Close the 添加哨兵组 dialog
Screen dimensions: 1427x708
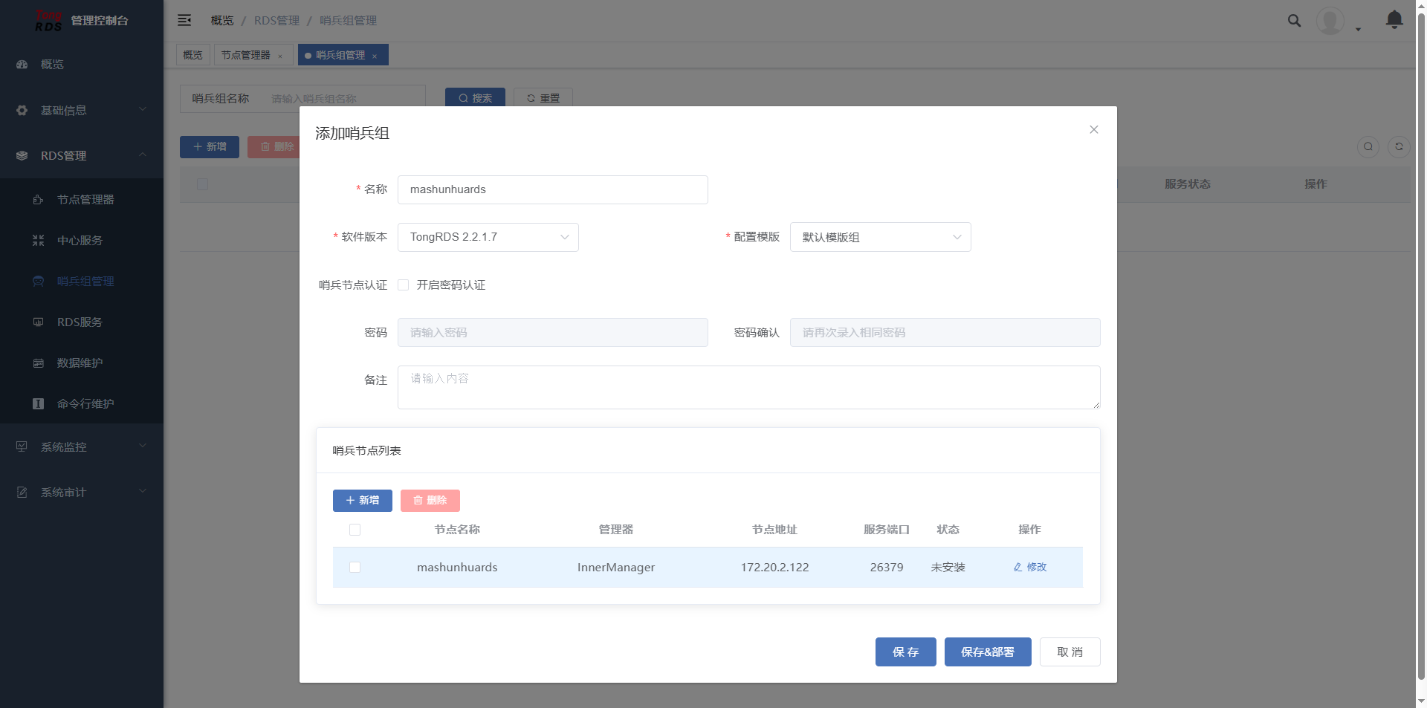pyautogui.click(x=1094, y=129)
